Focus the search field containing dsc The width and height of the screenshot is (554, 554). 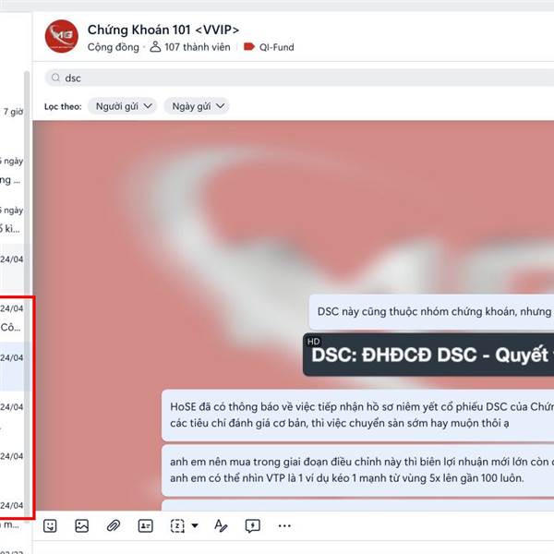pos(299,78)
